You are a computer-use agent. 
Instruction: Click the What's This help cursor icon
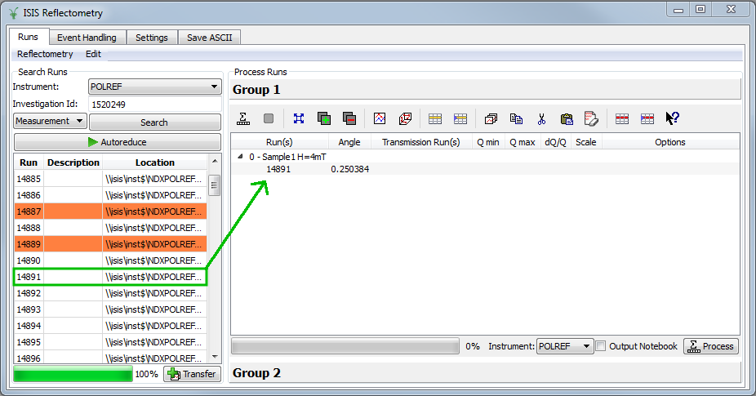pyautogui.click(x=672, y=118)
